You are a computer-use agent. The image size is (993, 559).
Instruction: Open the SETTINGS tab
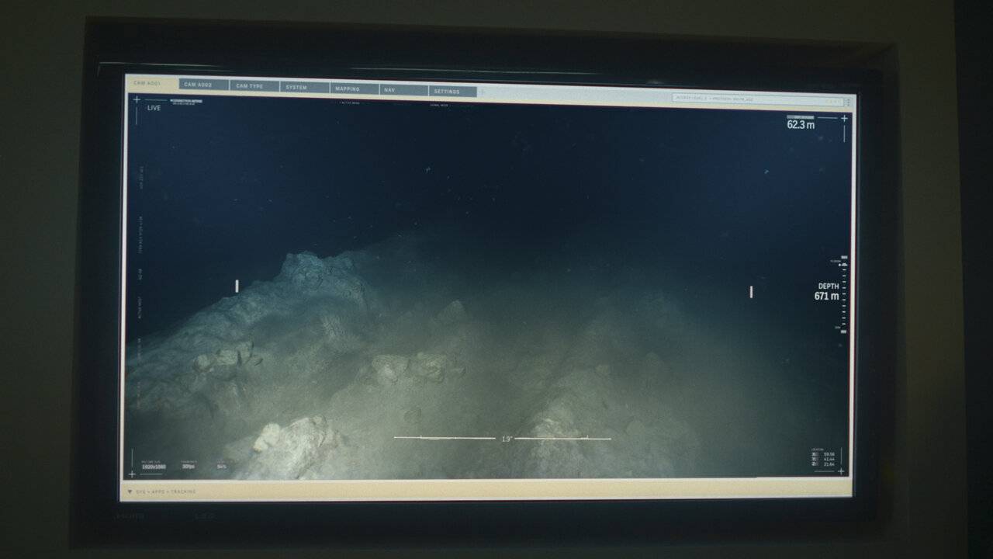447,92
